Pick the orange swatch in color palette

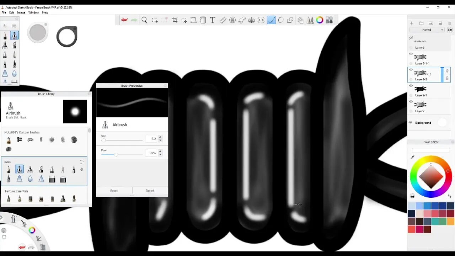[x=450, y=222]
